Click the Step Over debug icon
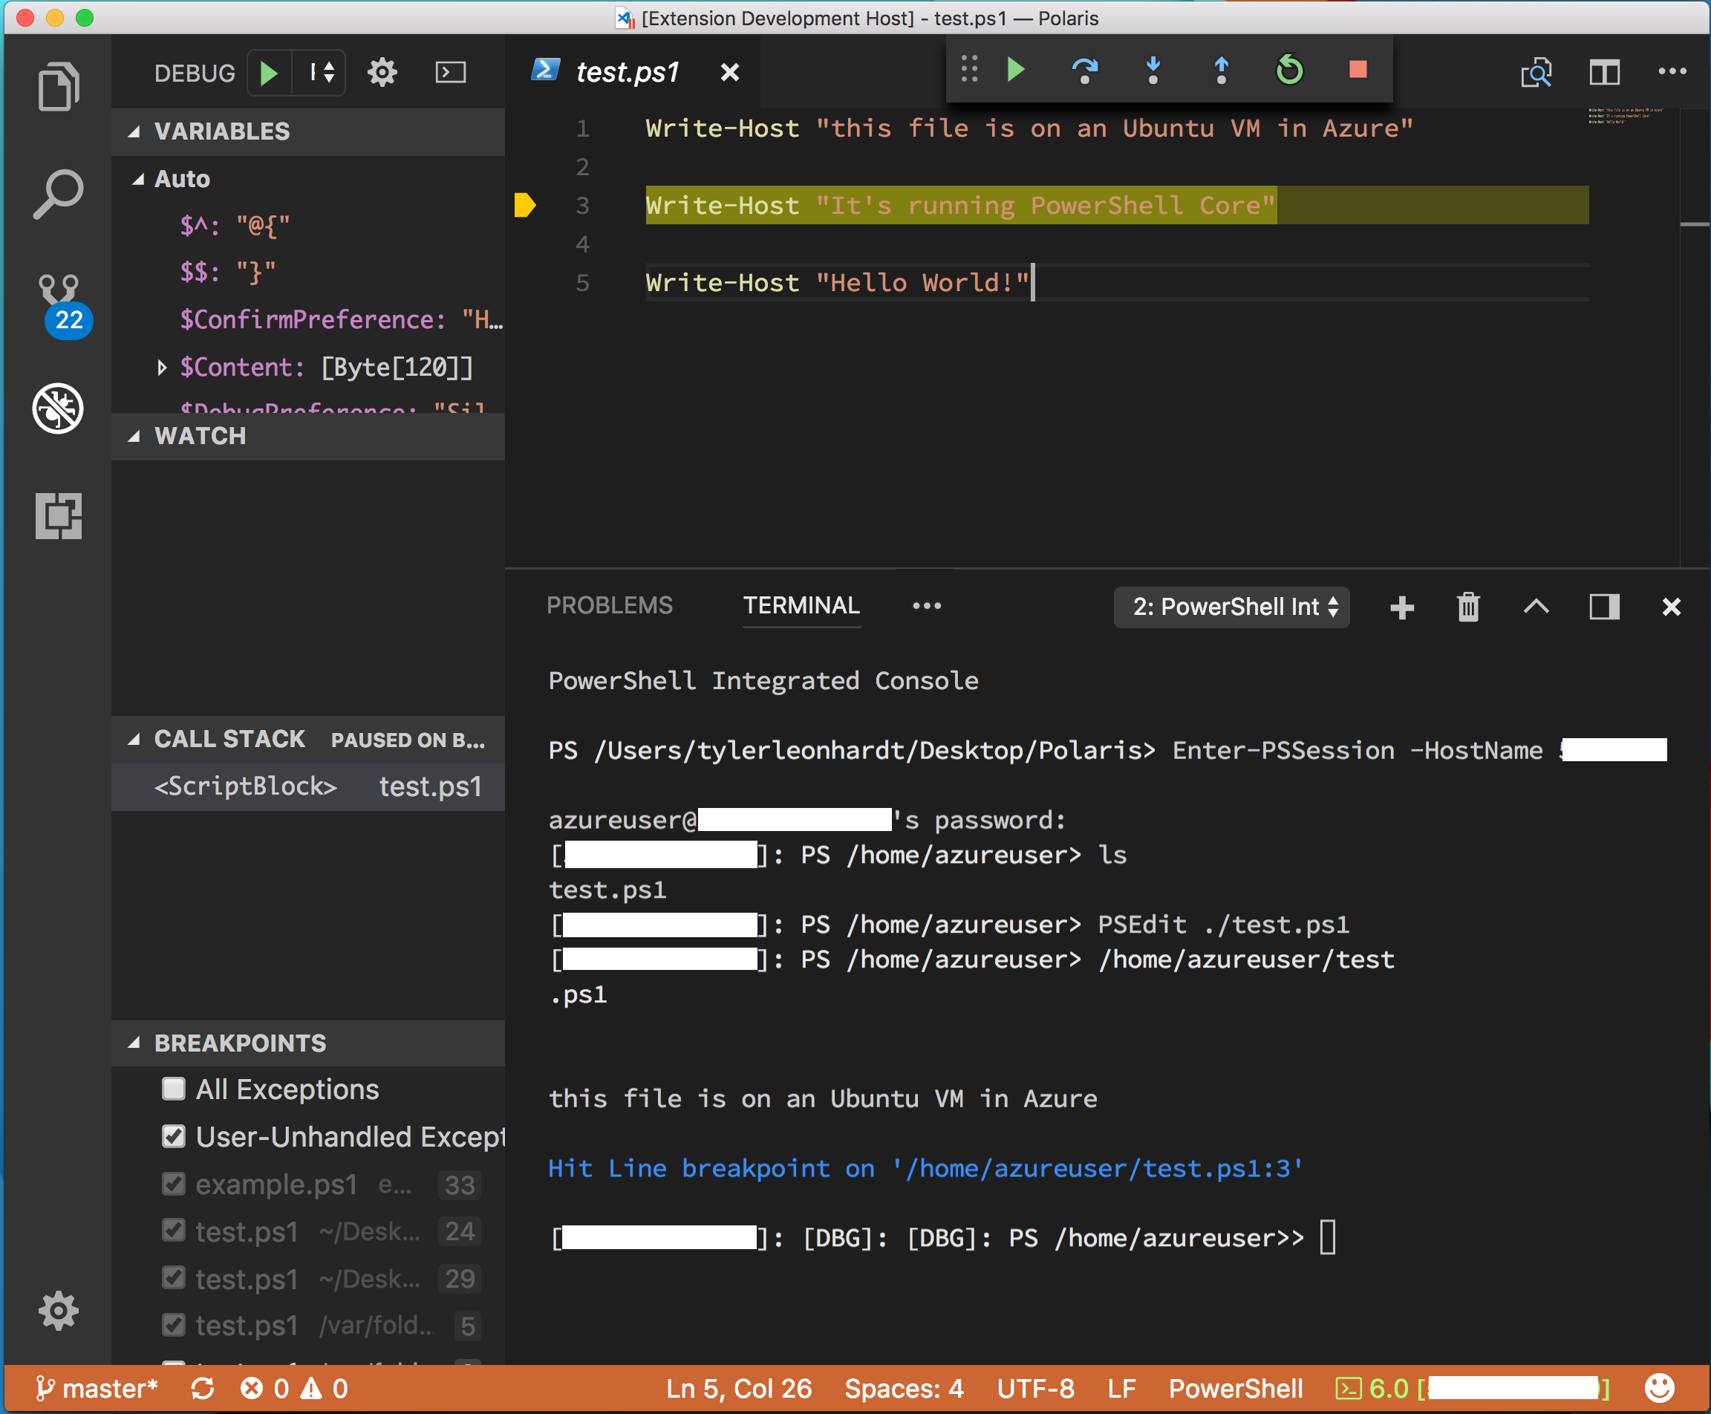The width and height of the screenshot is (1711, 1414). pos(1084,71)
